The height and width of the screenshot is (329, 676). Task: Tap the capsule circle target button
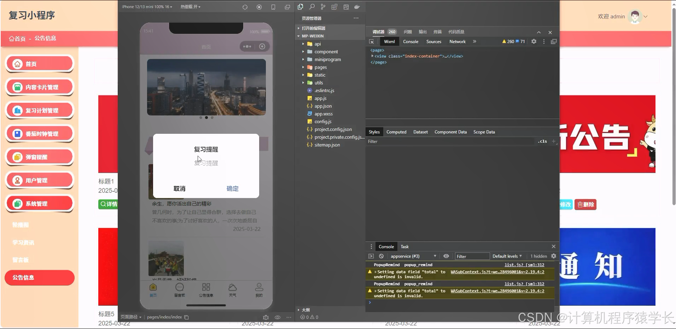click(x=262, y=46)
